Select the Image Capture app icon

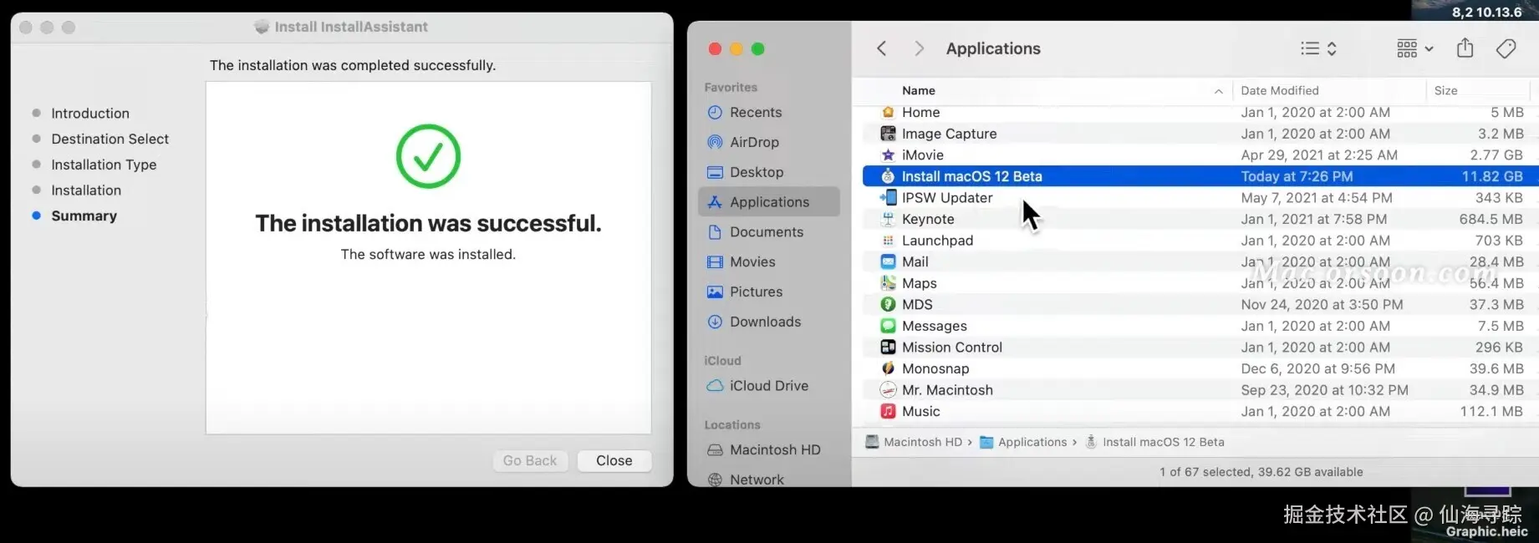[888, 134]
